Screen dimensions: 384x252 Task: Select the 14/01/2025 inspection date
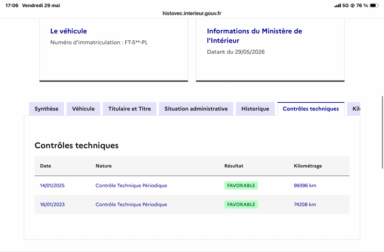52,186
